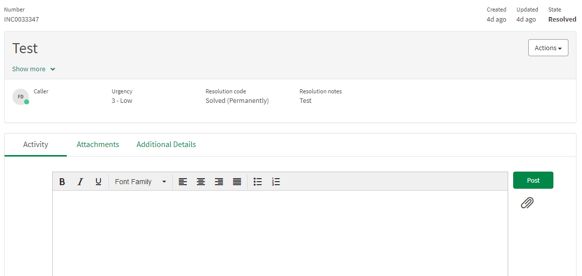Viewport: 582px width, 276px height.
Task: Click the '3 - Low' urgency value
Action: pos(122,100)
